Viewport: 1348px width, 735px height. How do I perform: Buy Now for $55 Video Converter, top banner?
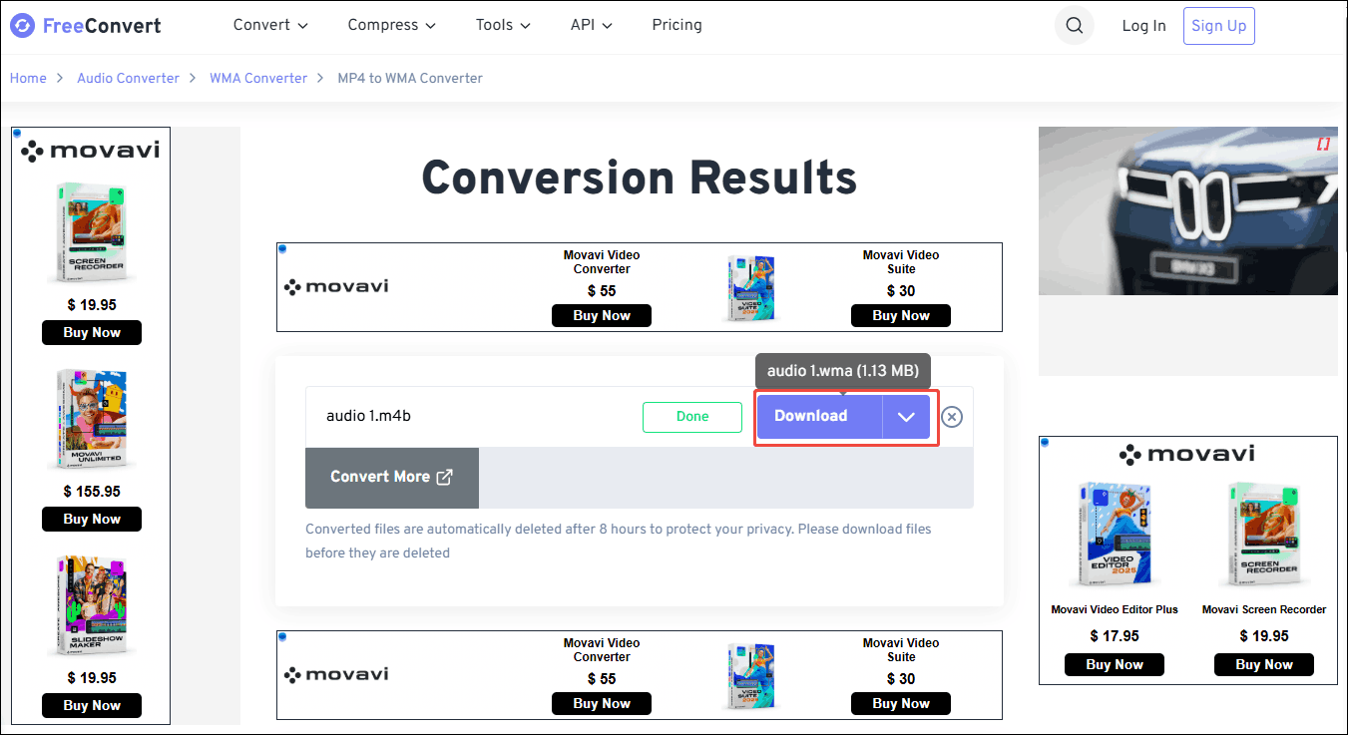point(602,315)
